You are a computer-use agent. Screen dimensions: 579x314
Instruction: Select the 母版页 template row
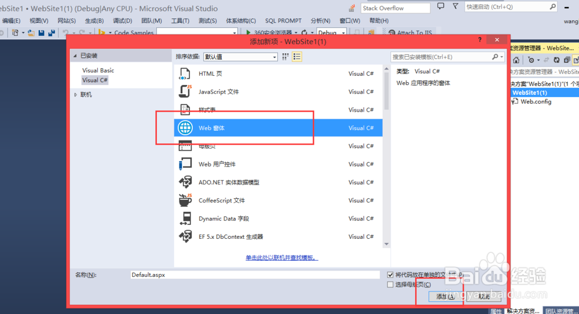(278, 146)
